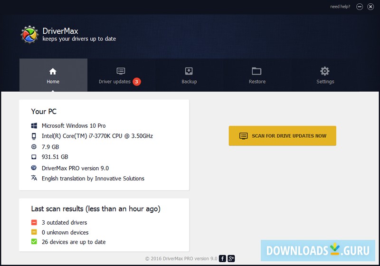Click English translation by Innovative Solutions
The width and height of the screenshot is (380, 266).
tap(93, 179)
